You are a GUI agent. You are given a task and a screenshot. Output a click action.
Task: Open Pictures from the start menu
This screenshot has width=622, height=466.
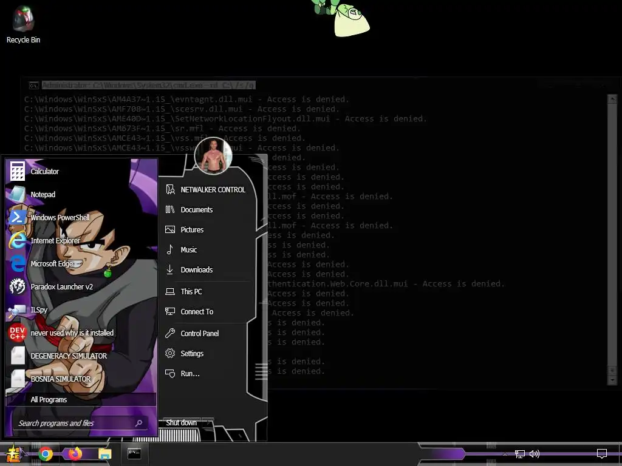coord(207,229)
